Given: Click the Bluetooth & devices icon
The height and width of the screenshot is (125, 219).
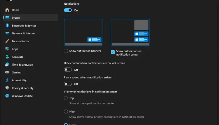Looking at the screenshot, I should pyautogui.click(x=7, y=26).
